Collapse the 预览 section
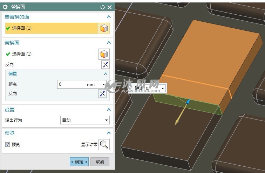 point(109,133)
